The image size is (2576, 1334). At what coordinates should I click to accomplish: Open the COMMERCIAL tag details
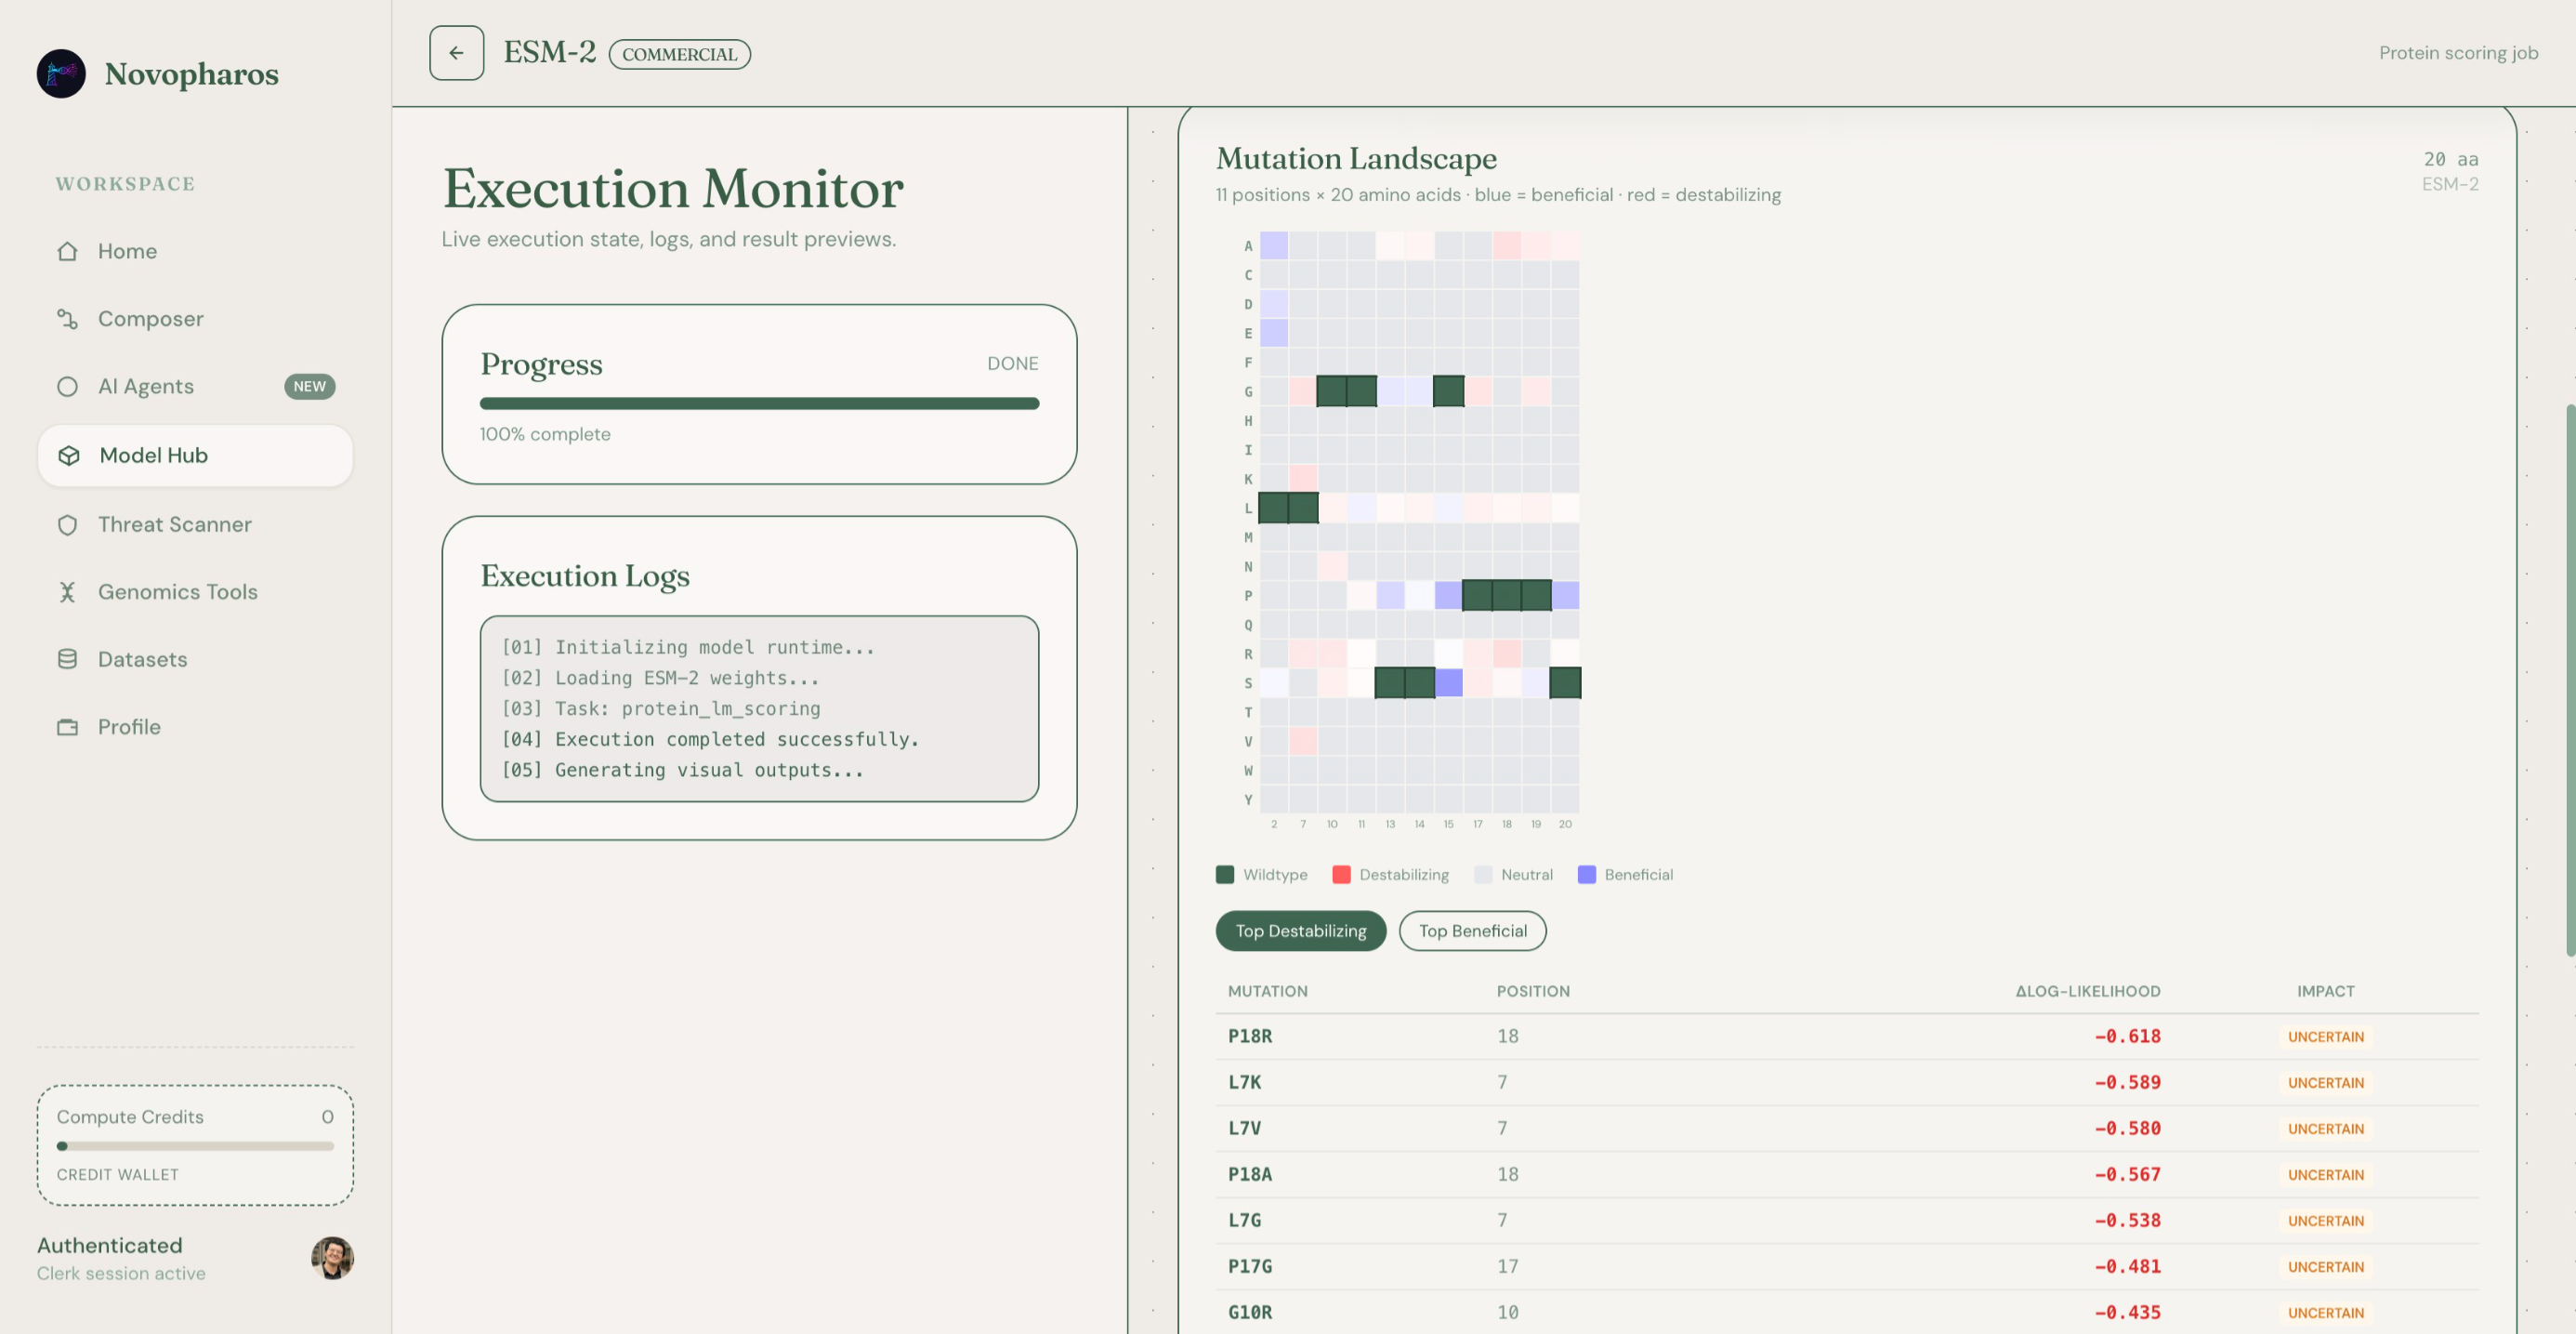[x=679, y=54]
